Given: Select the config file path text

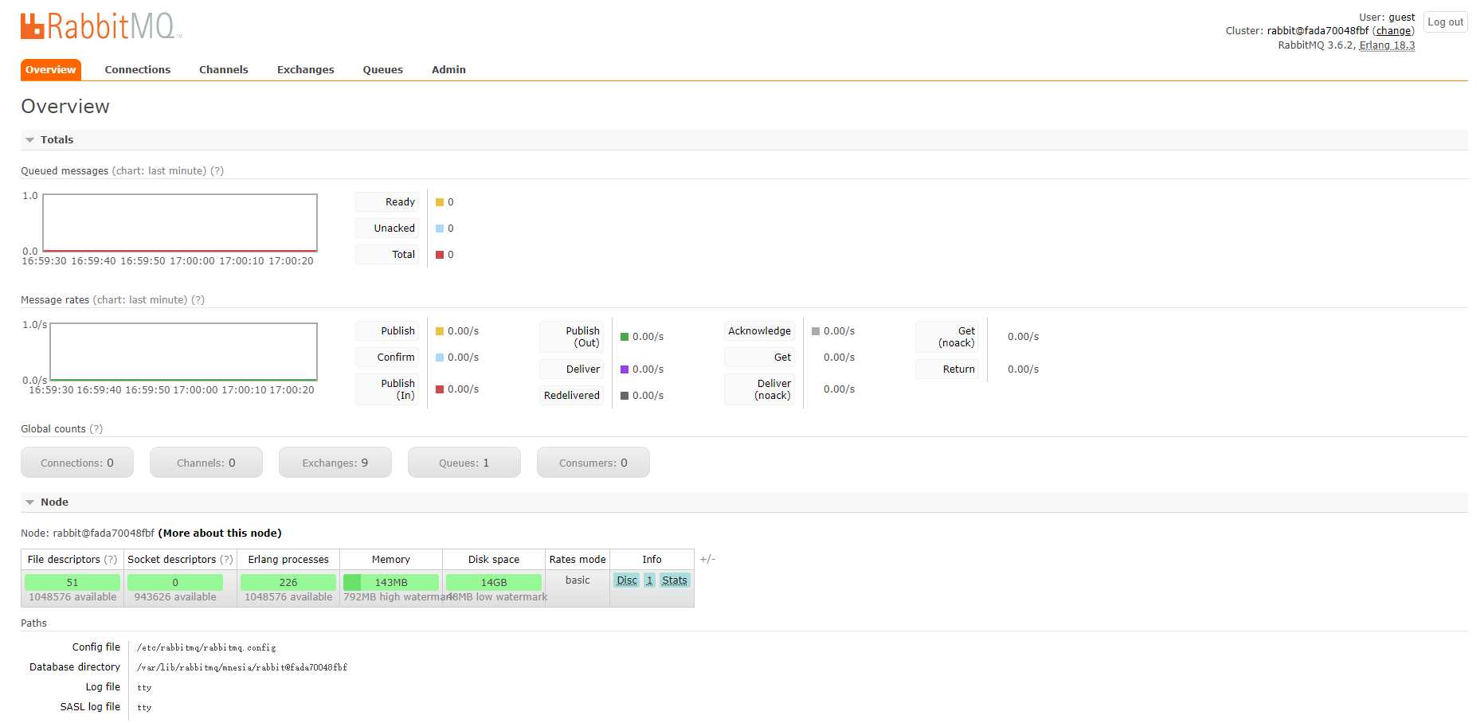Looking at the screenshot, I should coord(206,648).
